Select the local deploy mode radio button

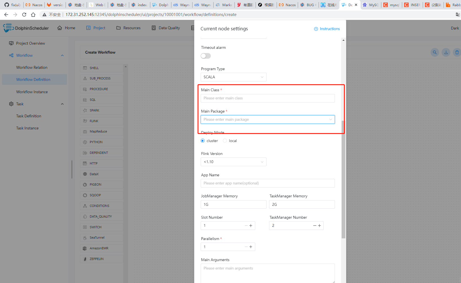225,140
